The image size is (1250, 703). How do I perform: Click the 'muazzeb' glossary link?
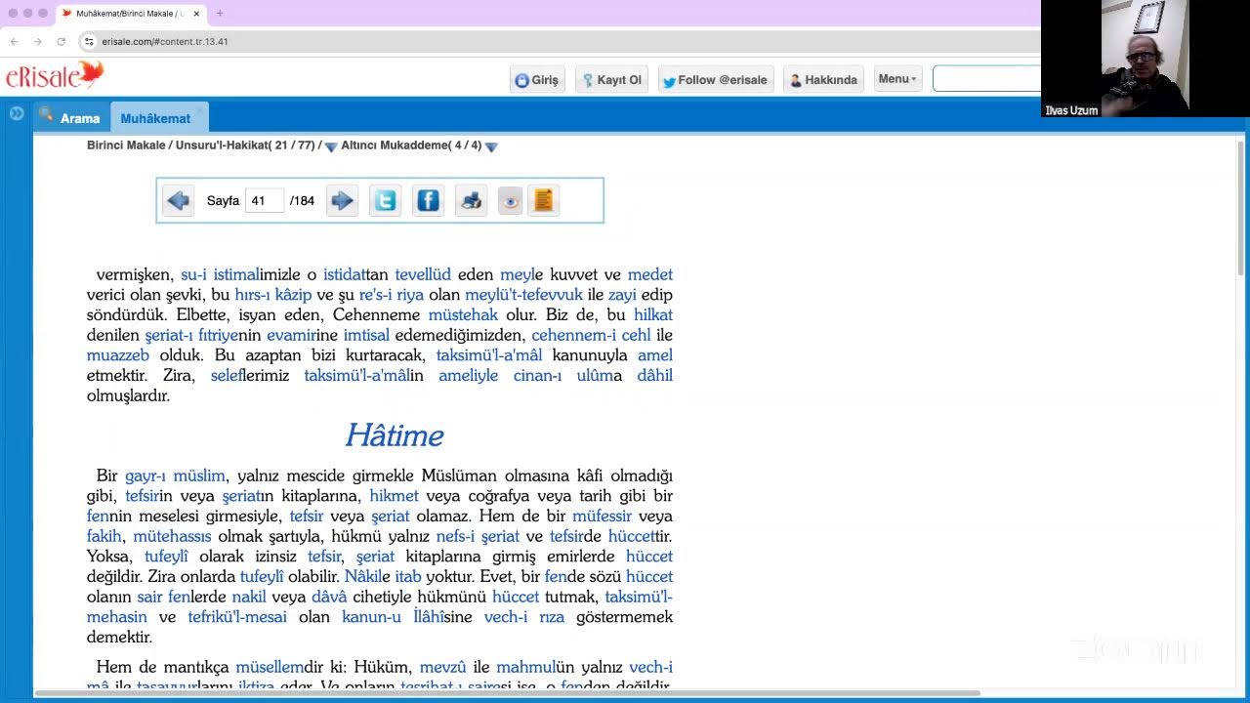point(118,355)
